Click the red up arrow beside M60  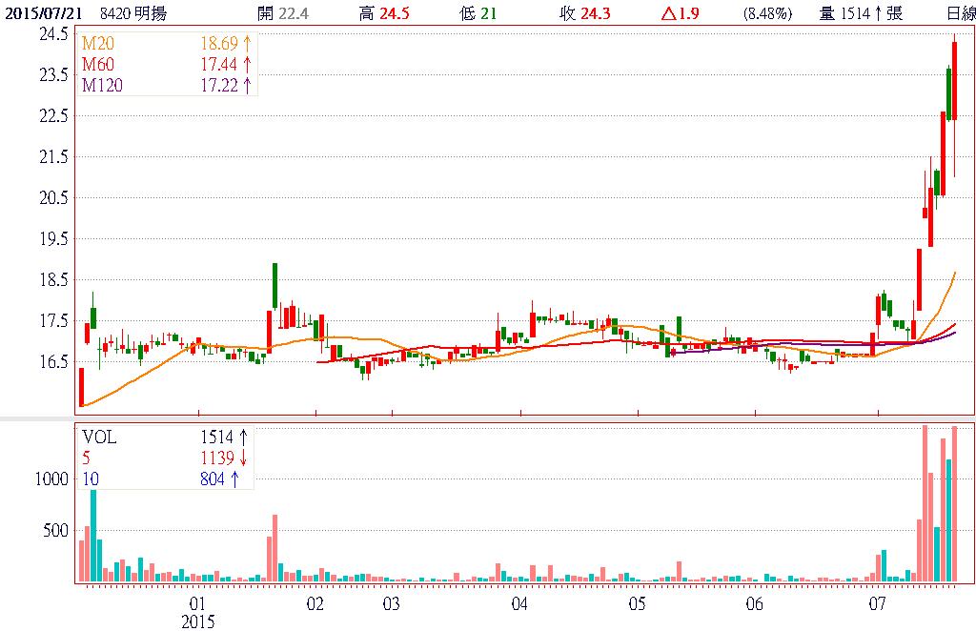click(x=247, y=65)
